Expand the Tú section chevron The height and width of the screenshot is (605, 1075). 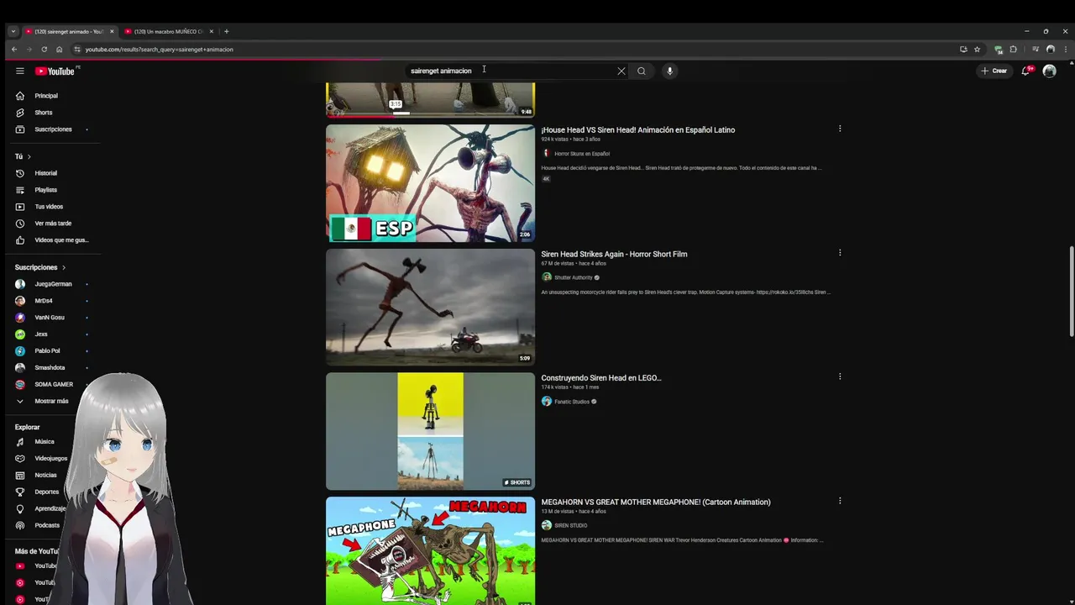pyautogui.click(x=29, y=156)
